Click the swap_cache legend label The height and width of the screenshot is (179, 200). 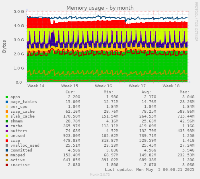23,112
